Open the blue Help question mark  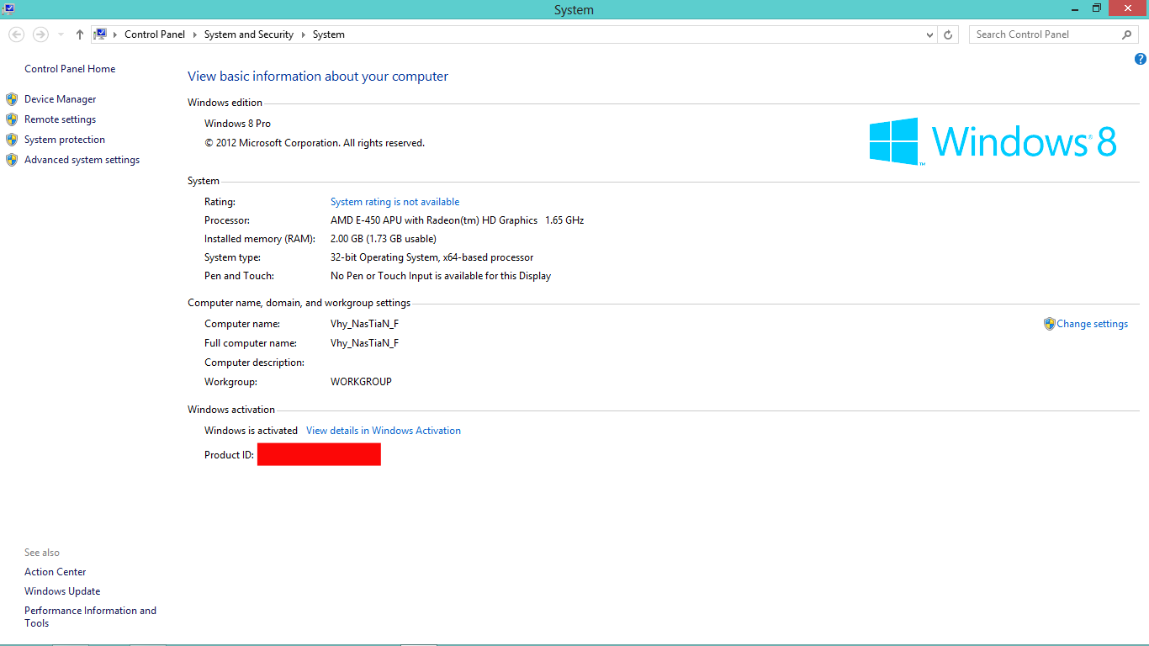point(1141,59)
